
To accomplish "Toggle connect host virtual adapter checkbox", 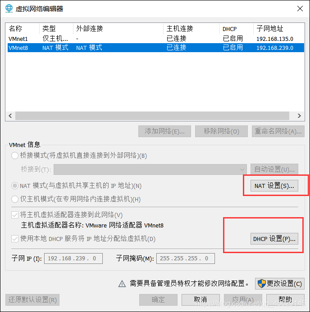I will click(x=15, y=215).
